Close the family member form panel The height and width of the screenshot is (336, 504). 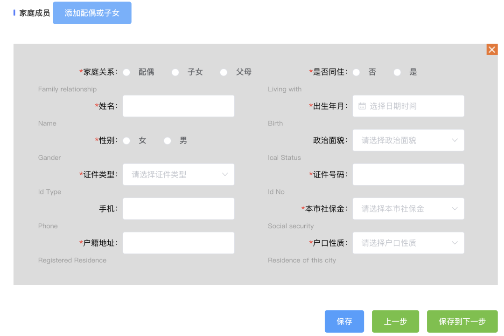(x=492, y=49)
